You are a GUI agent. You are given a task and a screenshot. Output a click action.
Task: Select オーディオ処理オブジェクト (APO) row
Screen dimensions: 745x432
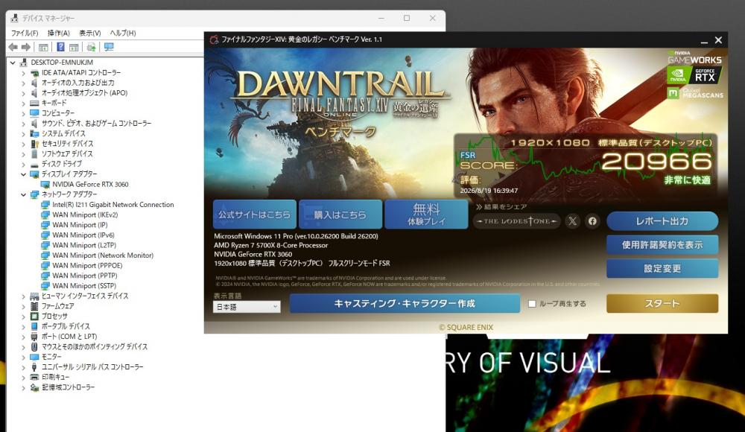point(85,93)
